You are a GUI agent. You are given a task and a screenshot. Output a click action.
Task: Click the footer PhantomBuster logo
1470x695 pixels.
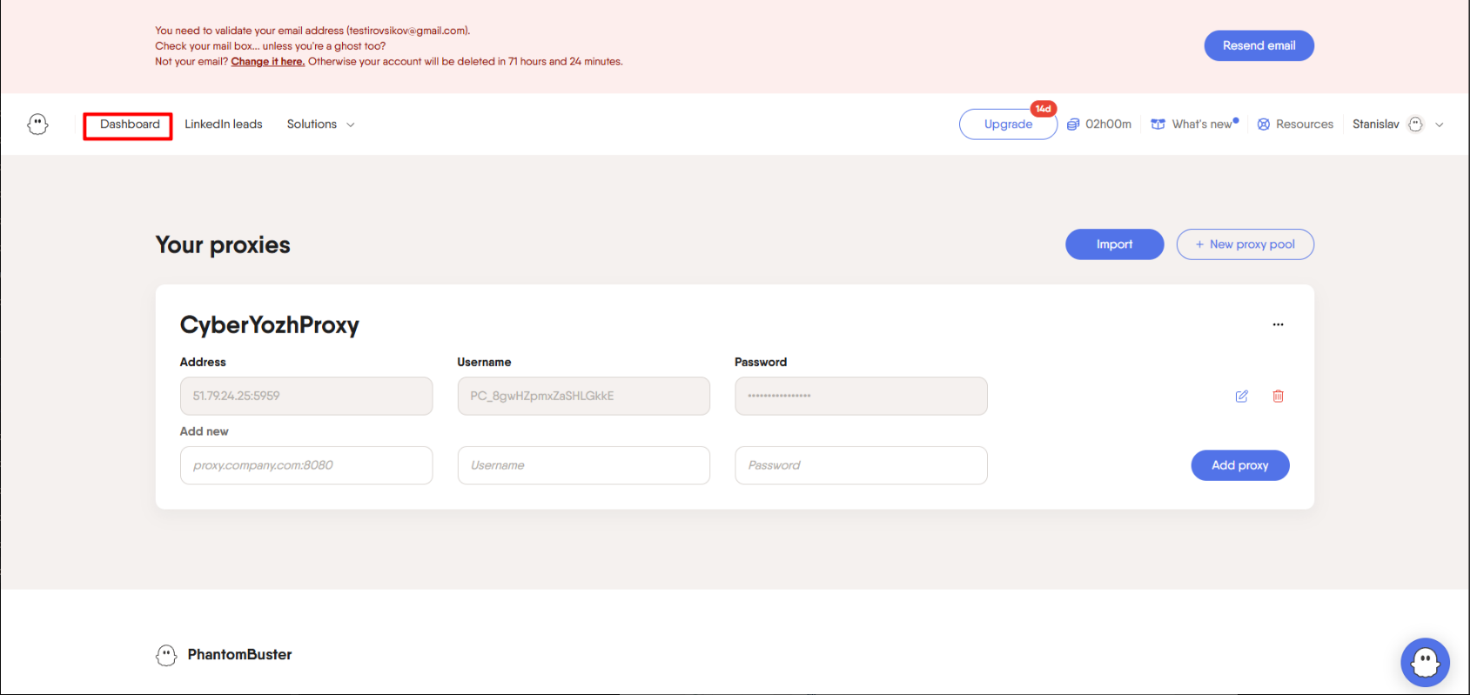(x=224, y=655)
